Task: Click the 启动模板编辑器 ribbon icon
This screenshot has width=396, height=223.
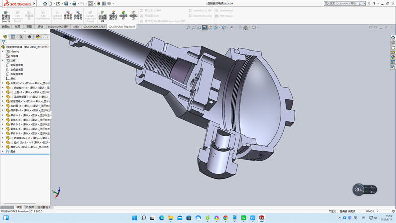Action: pos(102,14)
